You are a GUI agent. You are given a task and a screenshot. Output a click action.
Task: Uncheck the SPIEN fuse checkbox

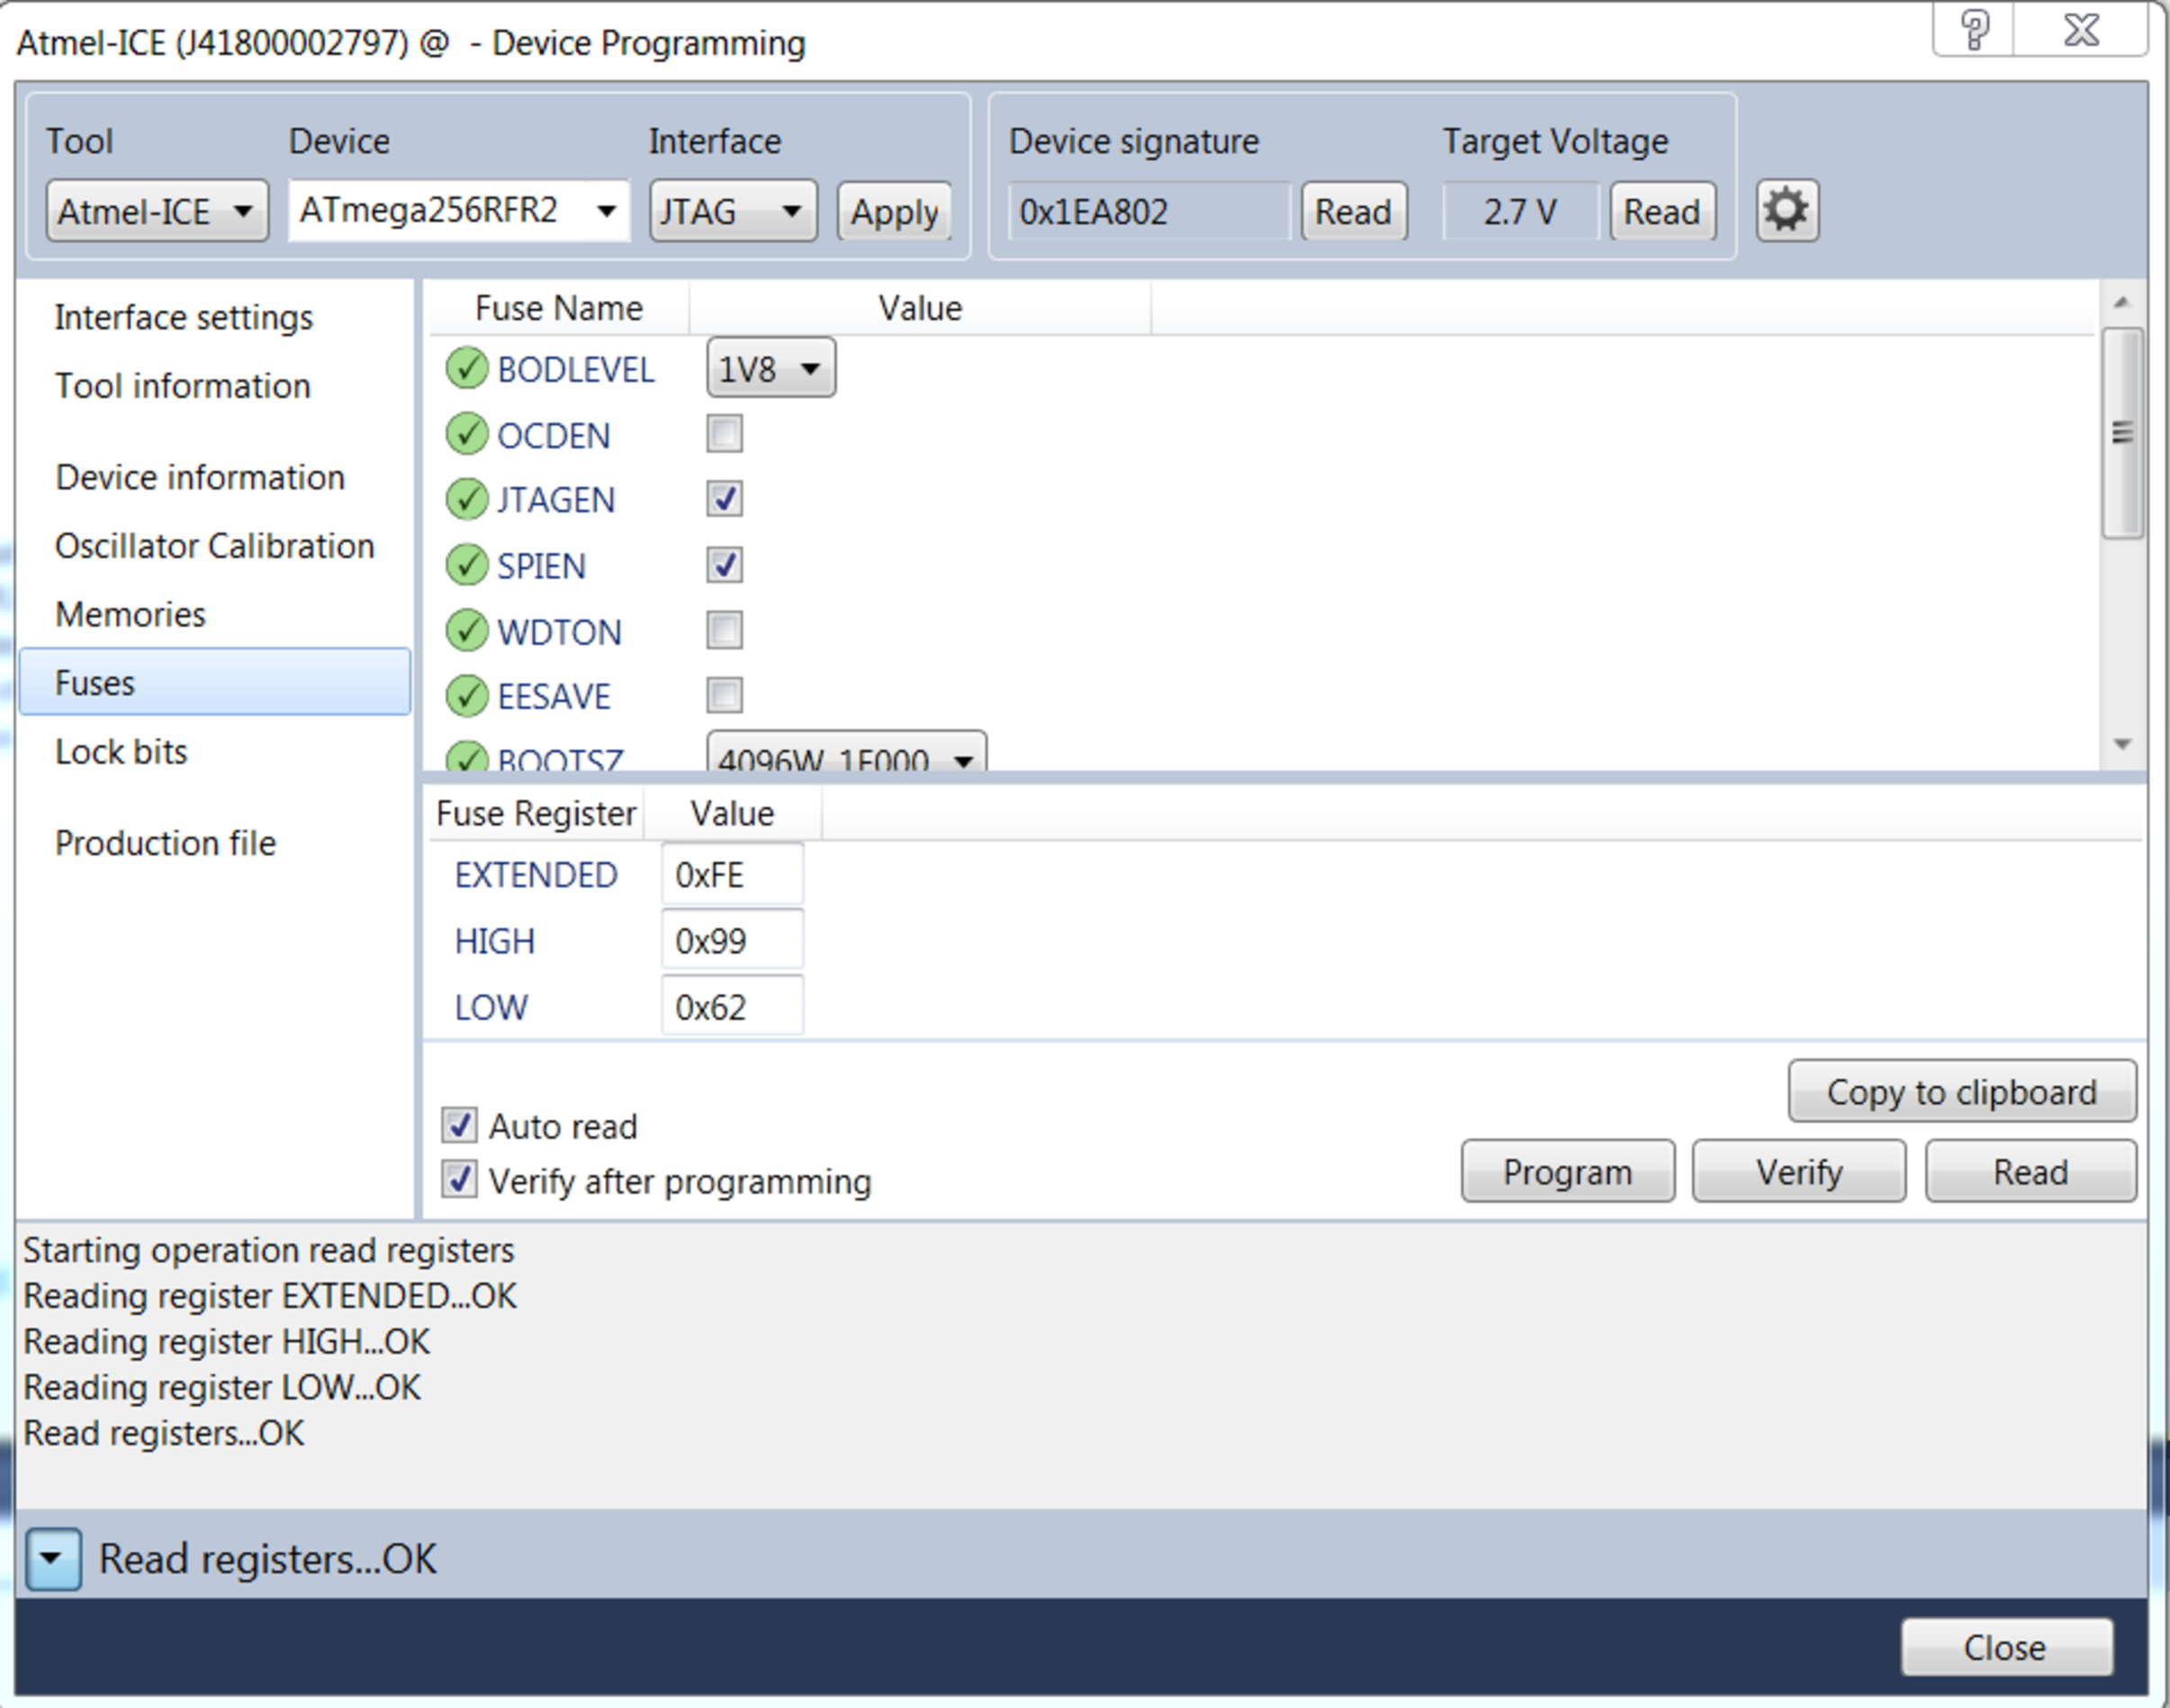[x=724, y=564]
